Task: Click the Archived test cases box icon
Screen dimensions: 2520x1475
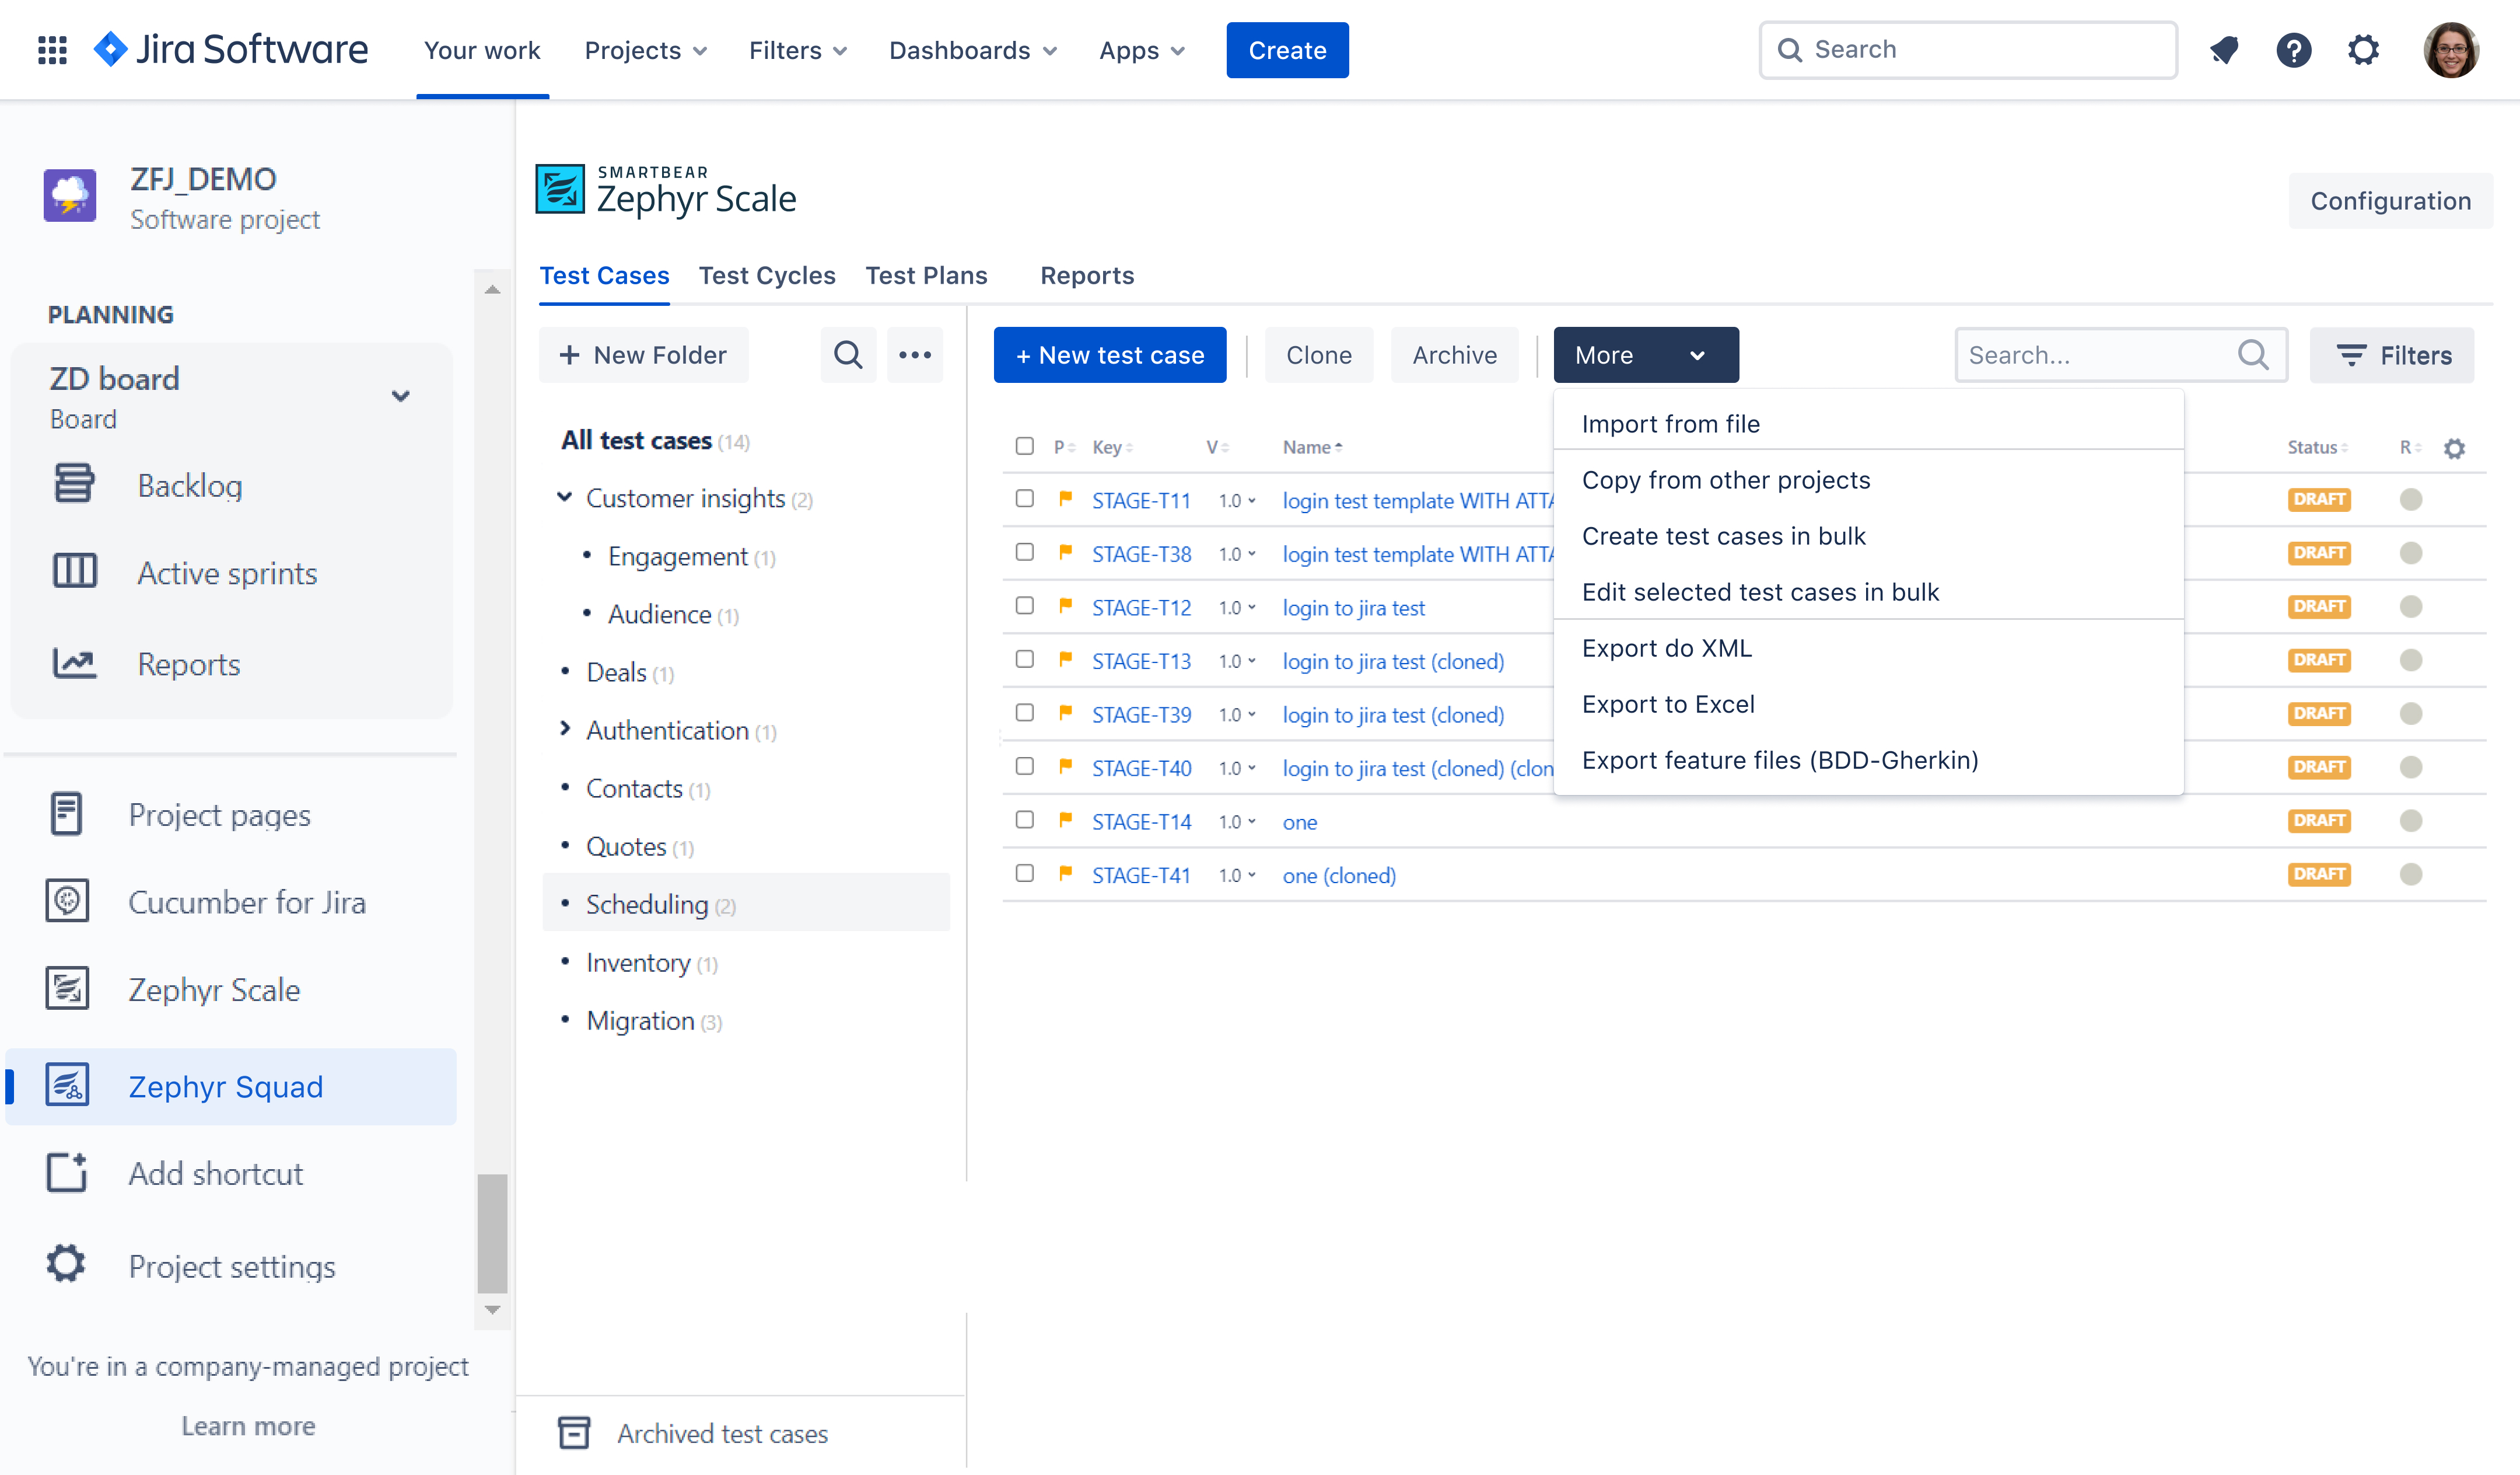Action: pyautogui.click(x=574, y=1433)
